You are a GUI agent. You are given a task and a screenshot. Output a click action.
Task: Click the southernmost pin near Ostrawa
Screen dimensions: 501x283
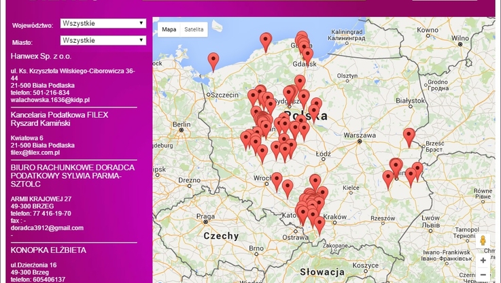(x=319, y=225)
